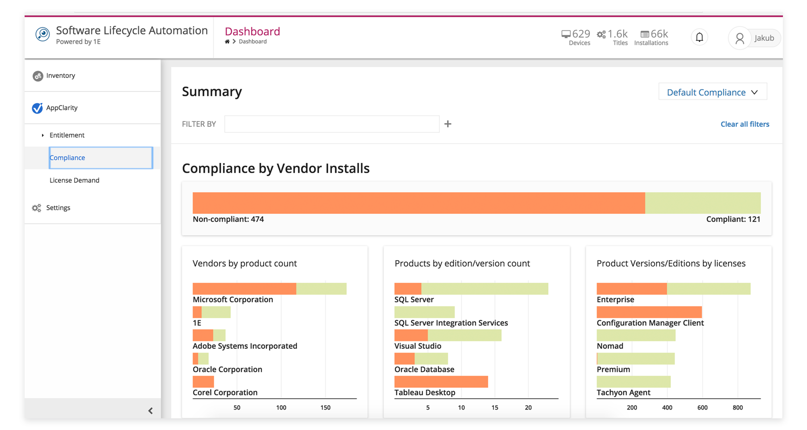Image resolution: width=807 pixels, height=430 pixels.
Task: Click the Titles gears icon
Action: (x=601, y=34)
